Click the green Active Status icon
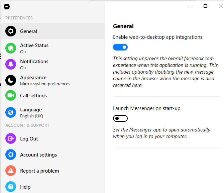This screenshot has width=224, height=193. [x=11, y=48]
